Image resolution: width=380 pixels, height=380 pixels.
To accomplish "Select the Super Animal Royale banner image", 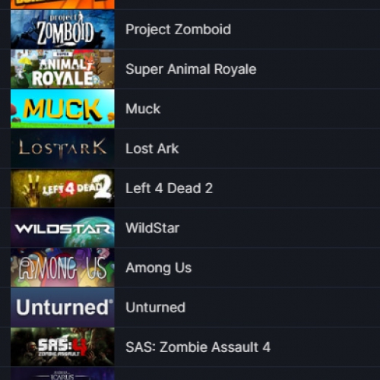I will point(62,69).
